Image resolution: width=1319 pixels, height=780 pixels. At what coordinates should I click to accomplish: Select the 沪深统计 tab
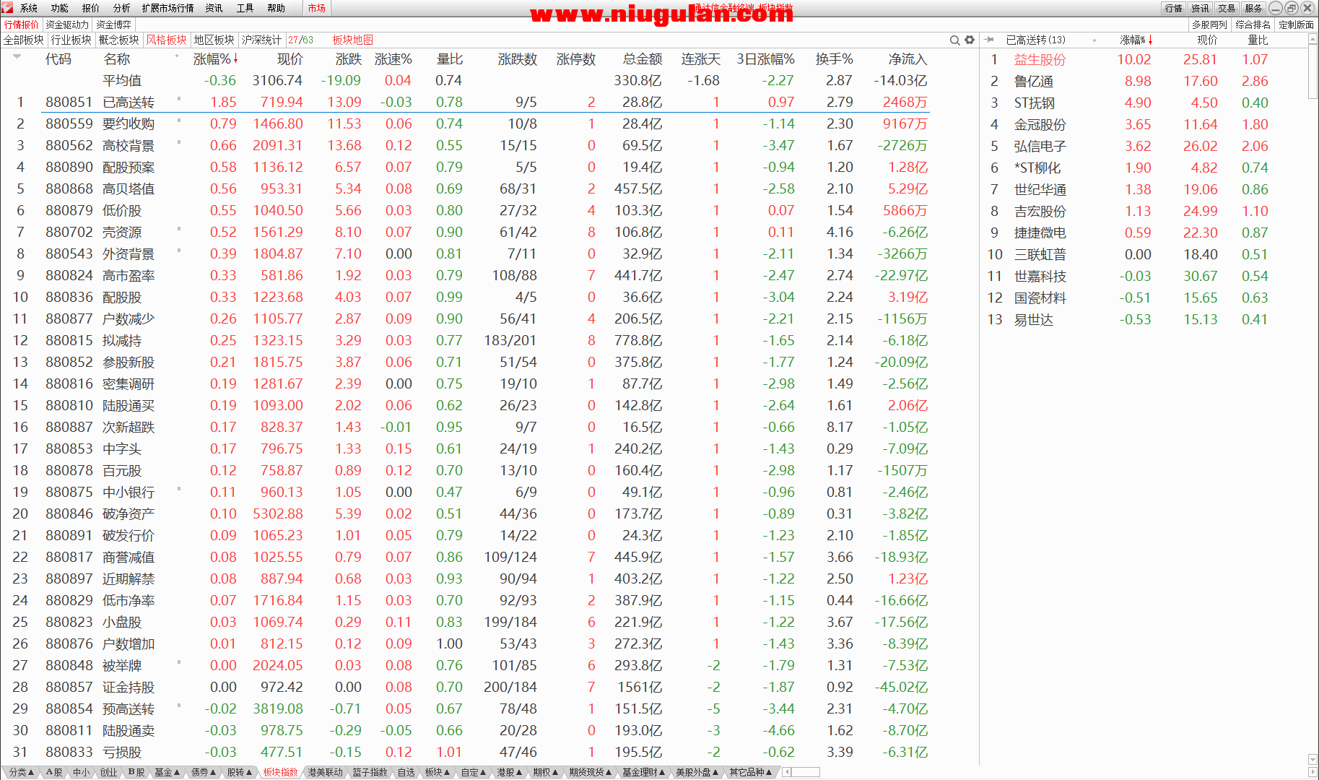pyautogui.click(x=261, y=40)
